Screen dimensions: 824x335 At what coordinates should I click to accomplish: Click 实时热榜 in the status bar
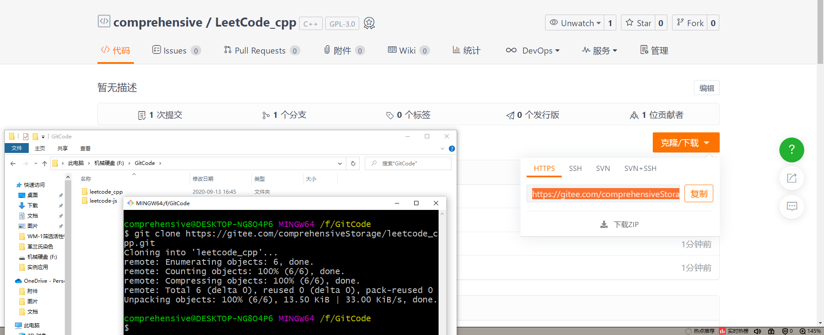(x=734, y=331)
